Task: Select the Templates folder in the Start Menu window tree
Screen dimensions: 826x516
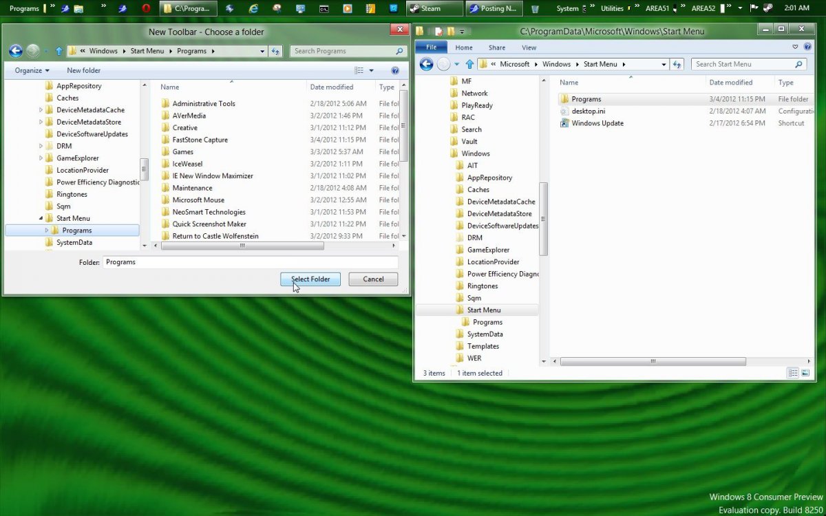Action: (483, 346)
